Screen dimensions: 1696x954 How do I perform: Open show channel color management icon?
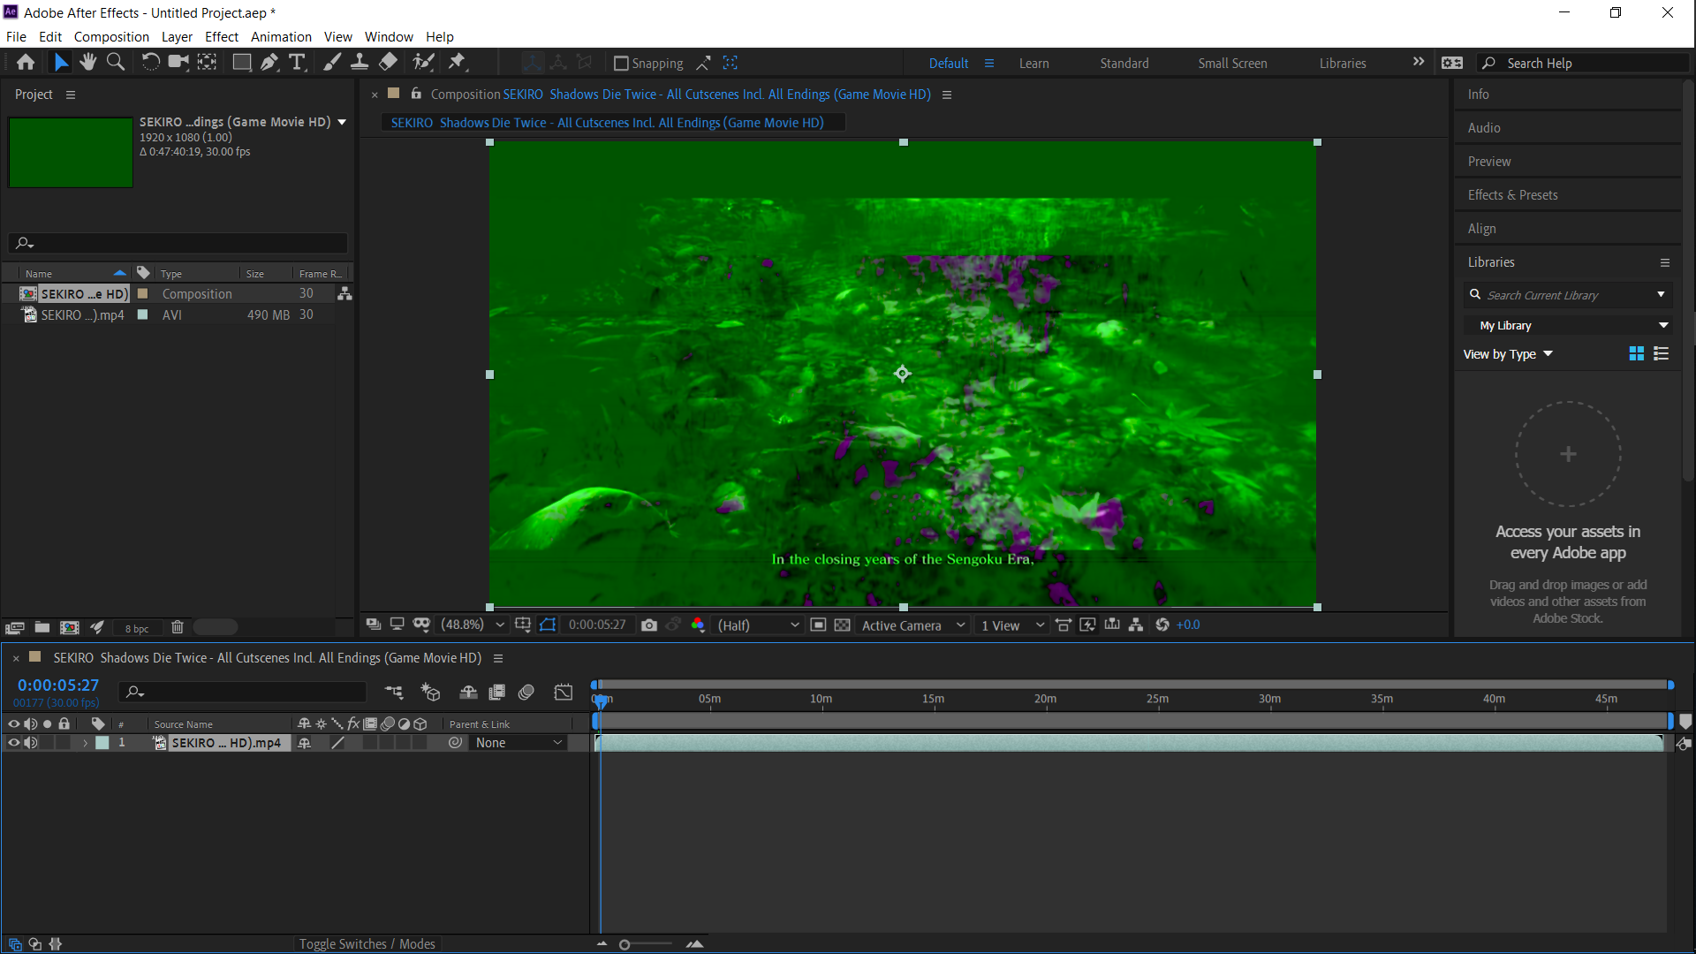click(x=698, y=625)
